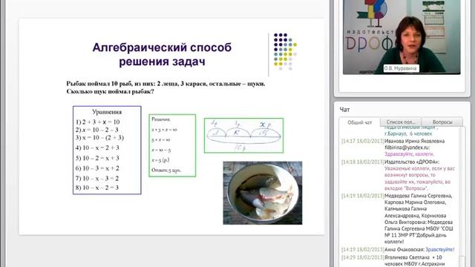The image size is (475, 267).
Task: Click the slide title Алгебраический способ
Action: click(162, 54)
